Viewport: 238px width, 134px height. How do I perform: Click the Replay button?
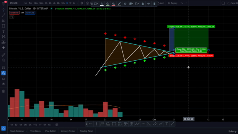pyautogui.click(x=173, y=3)
